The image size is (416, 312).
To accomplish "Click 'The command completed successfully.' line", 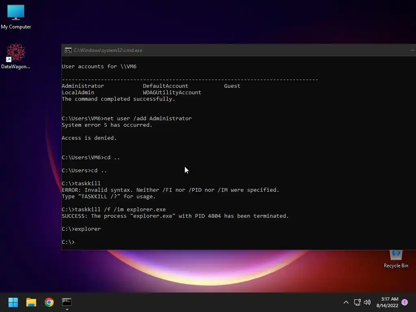I will tap(118, 99).
